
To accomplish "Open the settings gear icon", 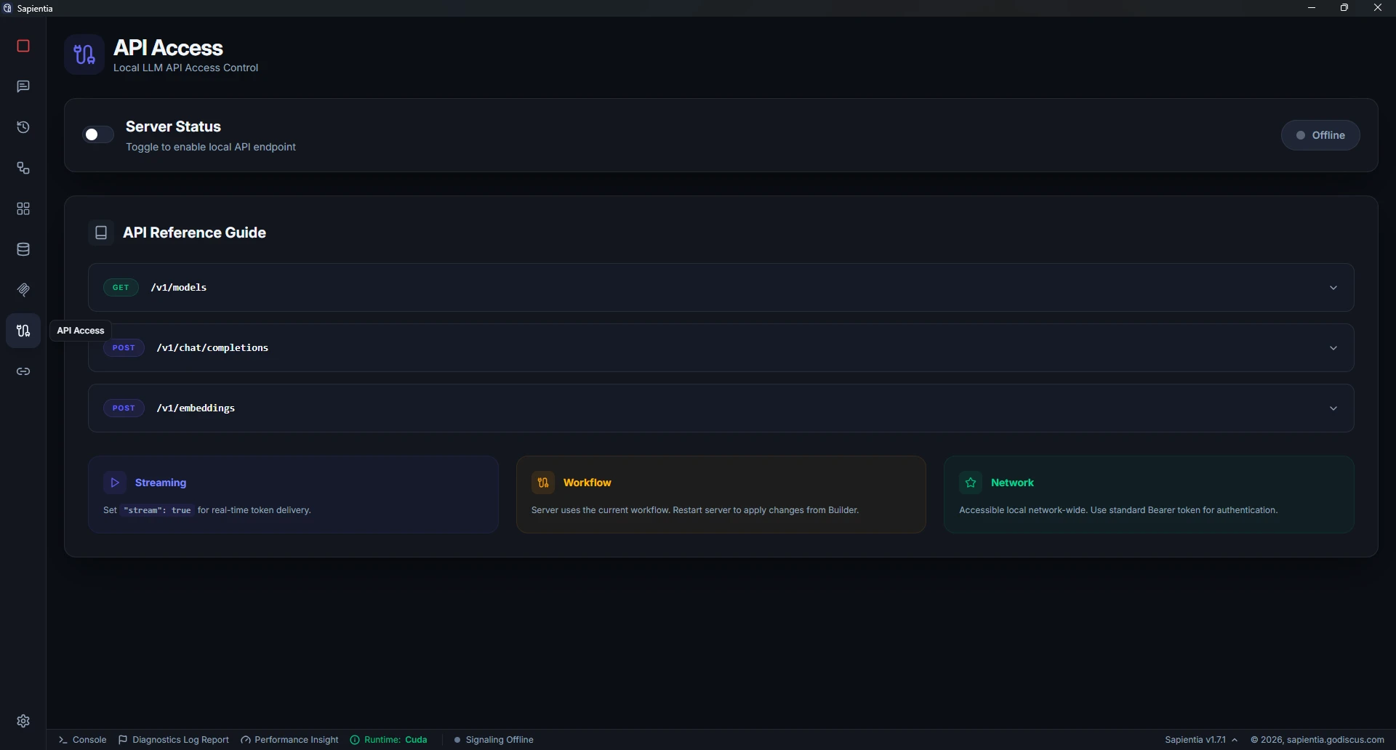I will point(23,720).
